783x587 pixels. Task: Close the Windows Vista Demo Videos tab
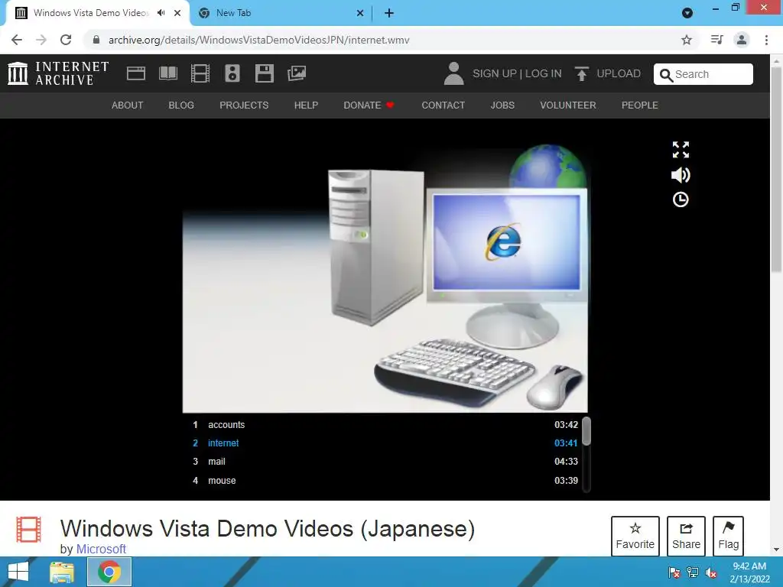coord(177,13)
